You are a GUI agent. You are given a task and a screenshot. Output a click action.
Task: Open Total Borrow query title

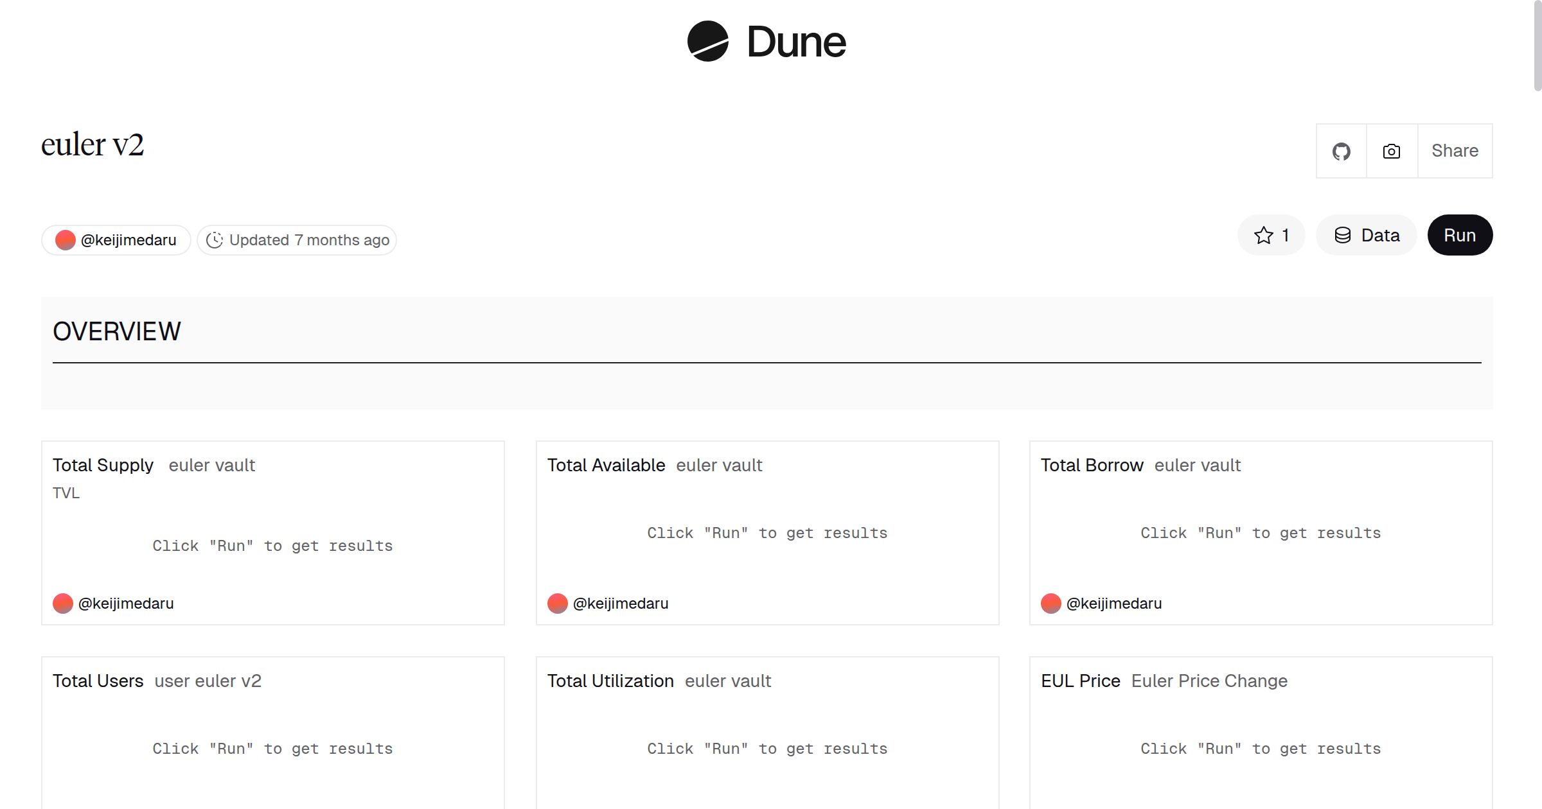[x=1092, y=465]
